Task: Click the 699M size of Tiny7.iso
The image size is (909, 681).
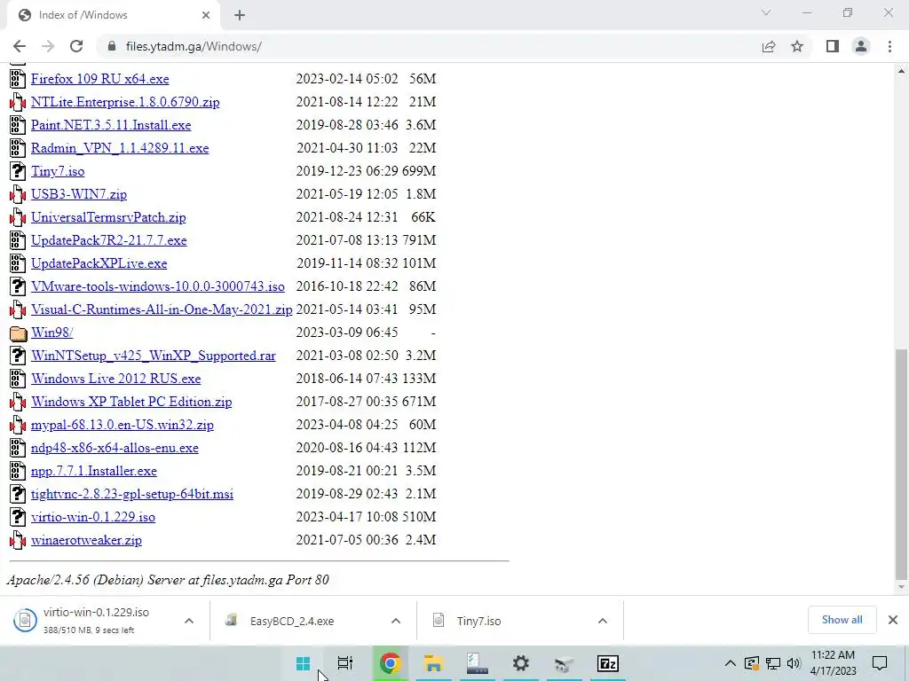Action: (x=419, y=171)
